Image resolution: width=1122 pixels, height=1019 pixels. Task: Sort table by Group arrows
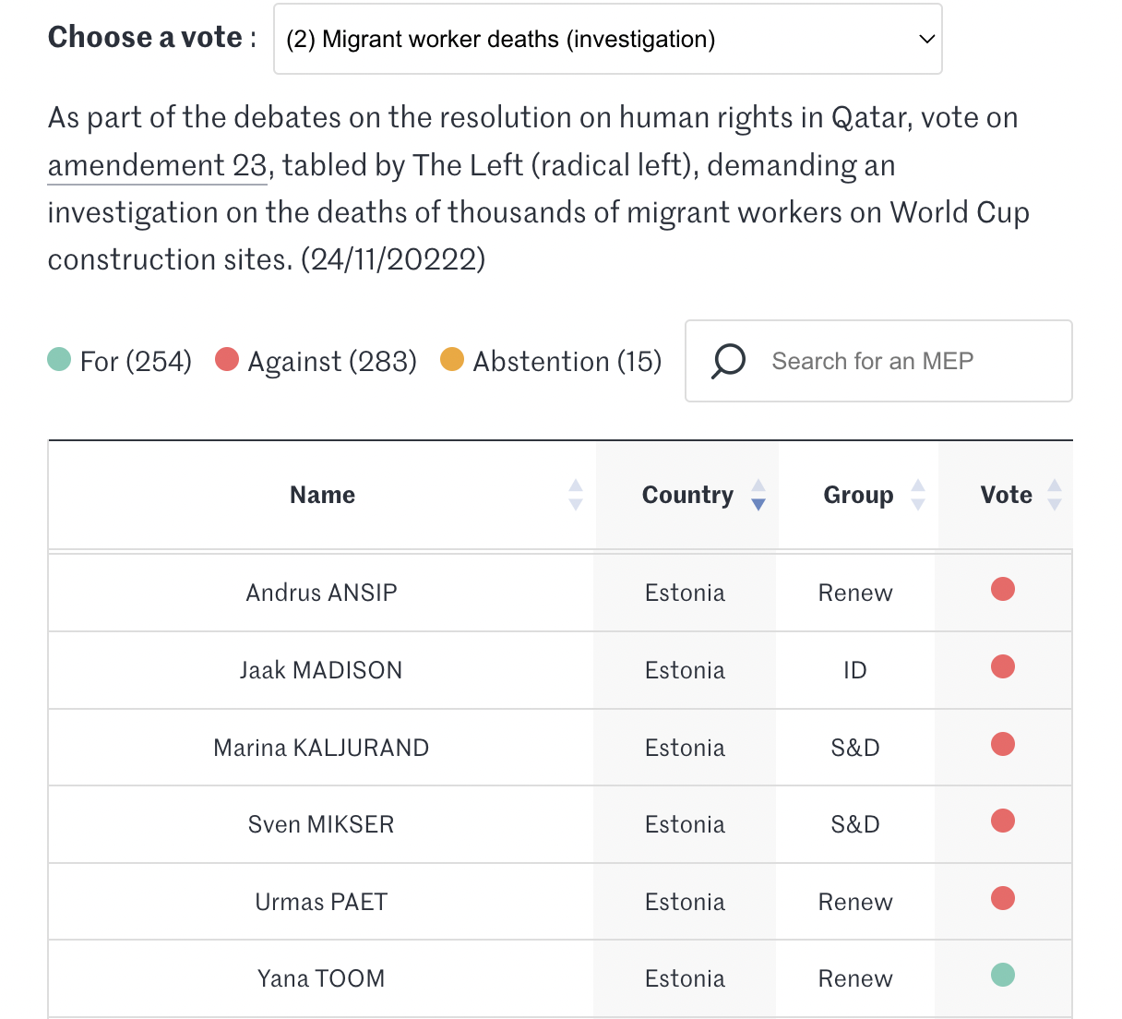click(x=918, y=495)
